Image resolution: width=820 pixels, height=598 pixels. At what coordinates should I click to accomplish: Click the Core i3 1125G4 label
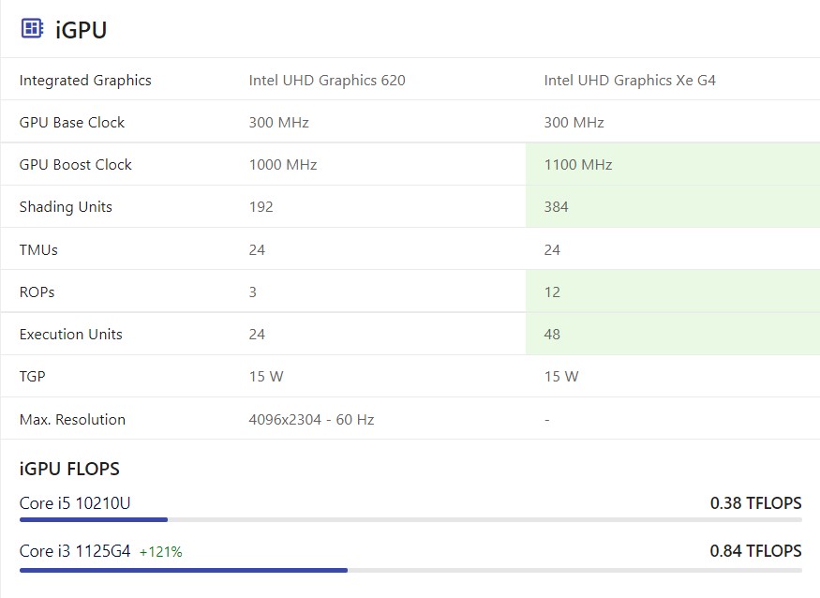(x=75, y=551)
